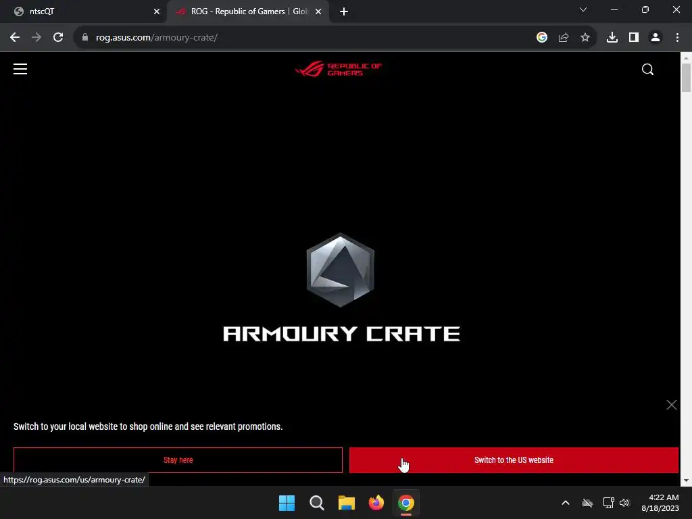Go forward in browser history
The image size is (692, 519).
36,38
